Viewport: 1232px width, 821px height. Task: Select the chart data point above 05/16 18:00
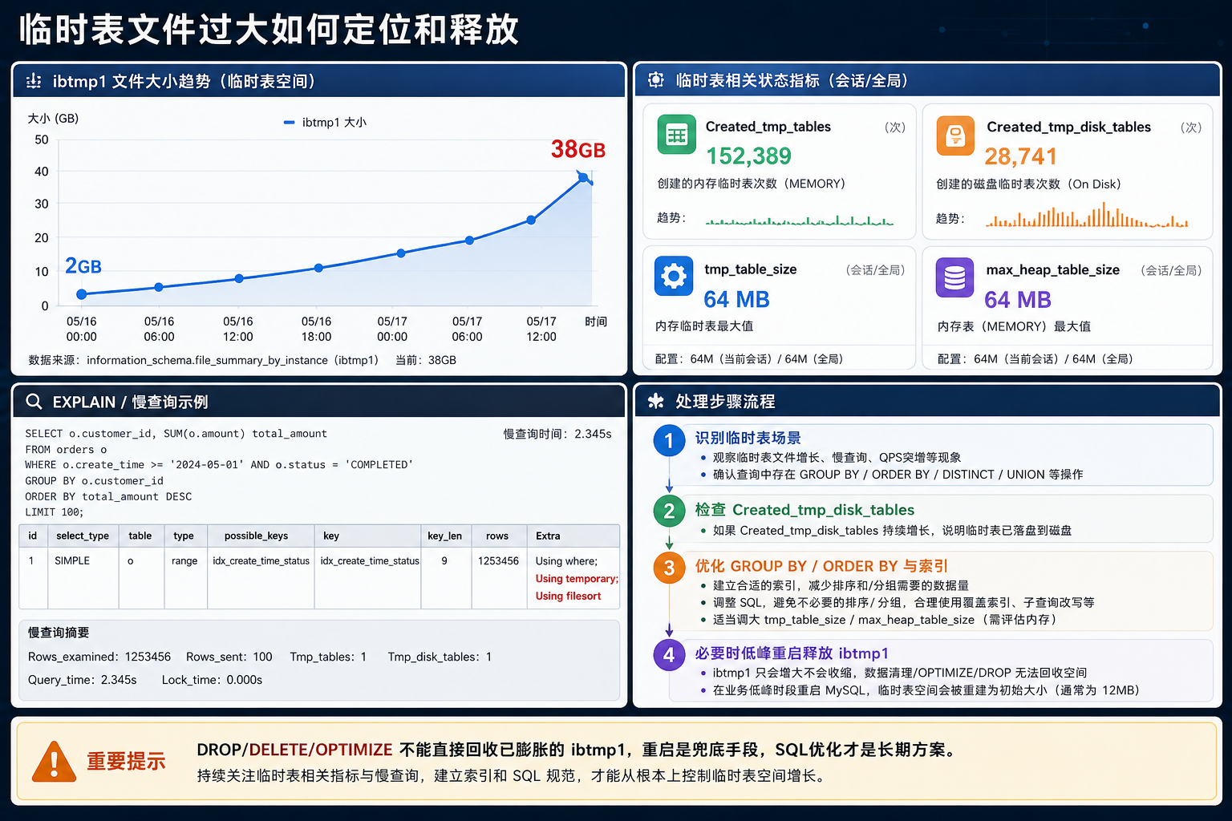318,268
